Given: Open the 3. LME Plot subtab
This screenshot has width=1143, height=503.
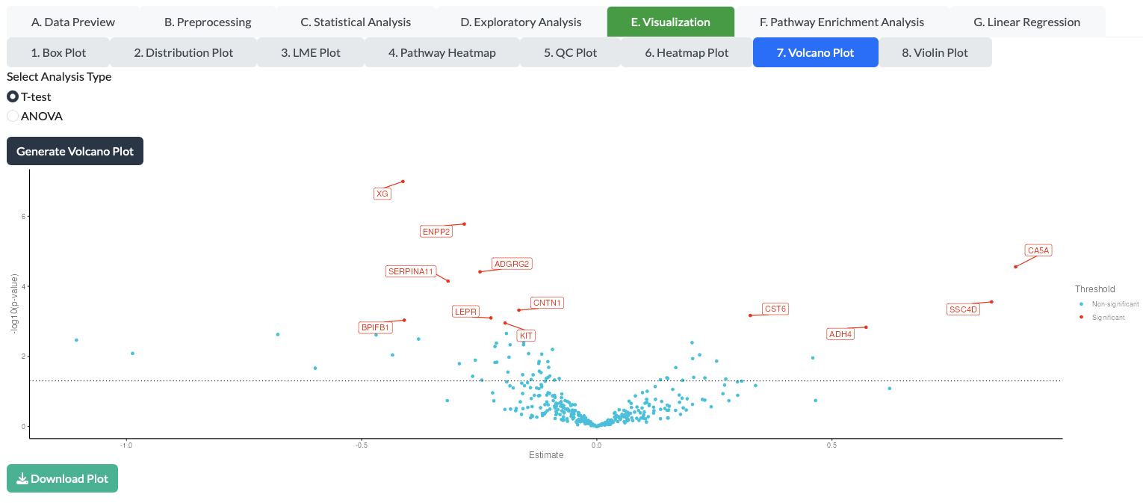Looking at the screenshot, I should tap(311, 52).
